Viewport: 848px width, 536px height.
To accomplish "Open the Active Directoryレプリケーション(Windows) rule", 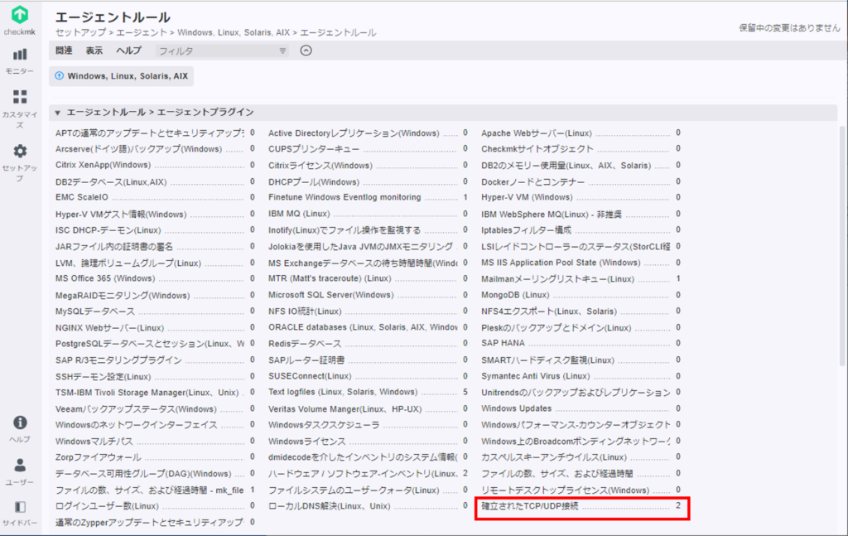I will point(354,133).
